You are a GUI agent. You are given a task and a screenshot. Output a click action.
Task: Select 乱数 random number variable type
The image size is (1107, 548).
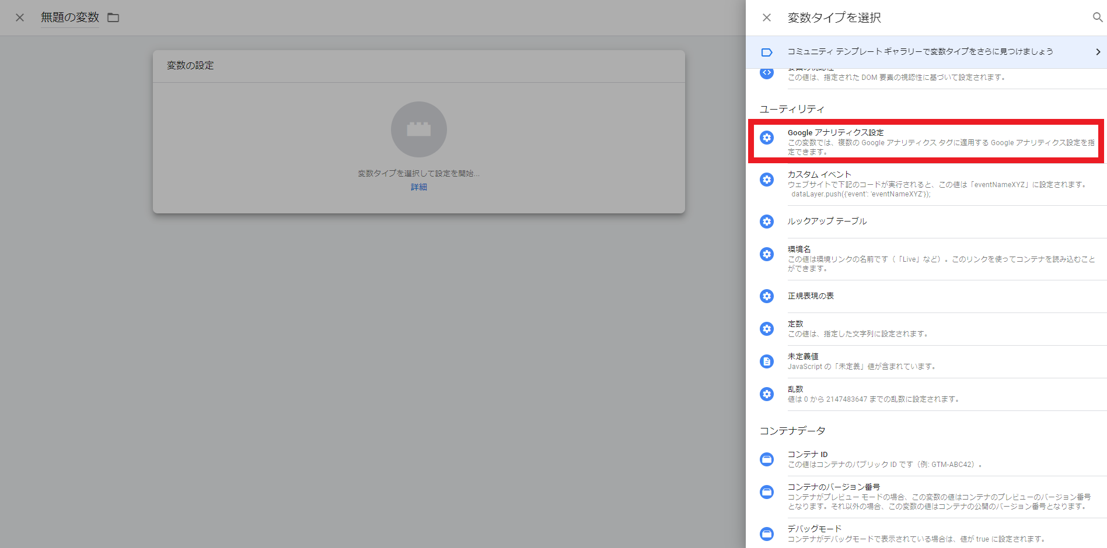(x=926, y=394)
